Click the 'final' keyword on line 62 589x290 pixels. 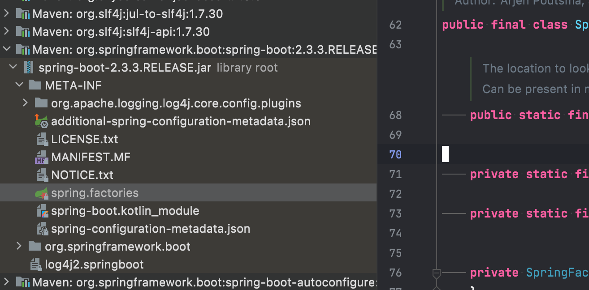(508, 25)
